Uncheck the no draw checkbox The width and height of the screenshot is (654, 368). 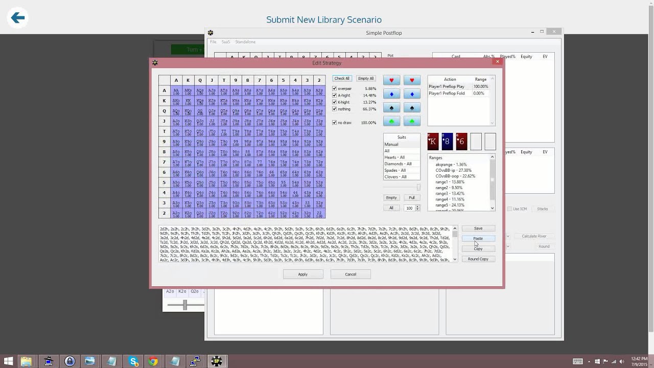(x=335, y=123)
